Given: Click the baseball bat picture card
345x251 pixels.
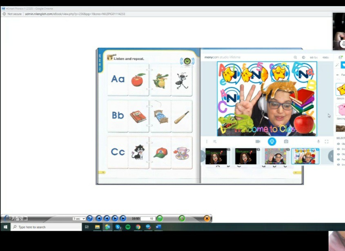Looking at the screenshot, I should pyautogui.click(x=182, y=116).
